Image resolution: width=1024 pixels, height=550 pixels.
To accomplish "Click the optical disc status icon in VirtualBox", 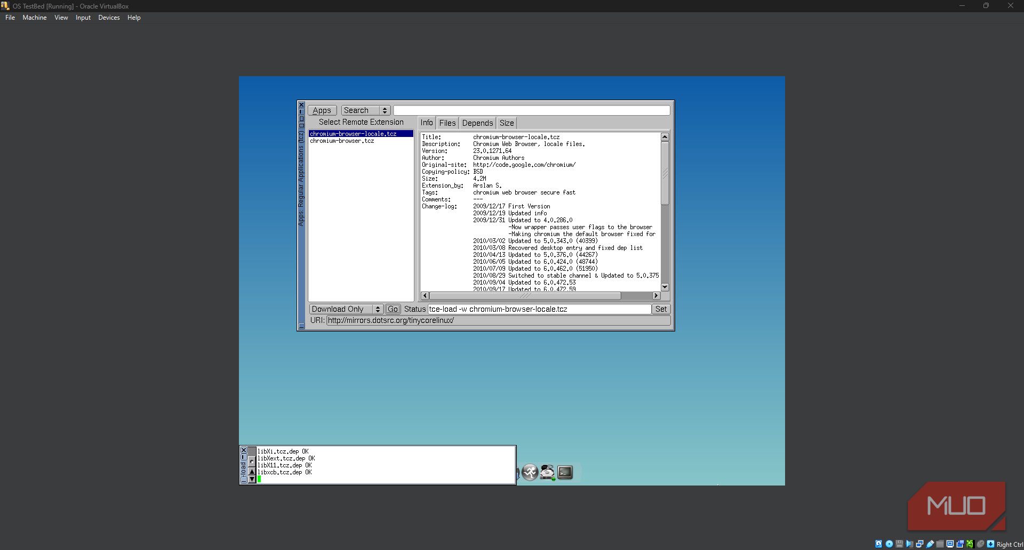I will pyautogui.click(x=889, y=544).
